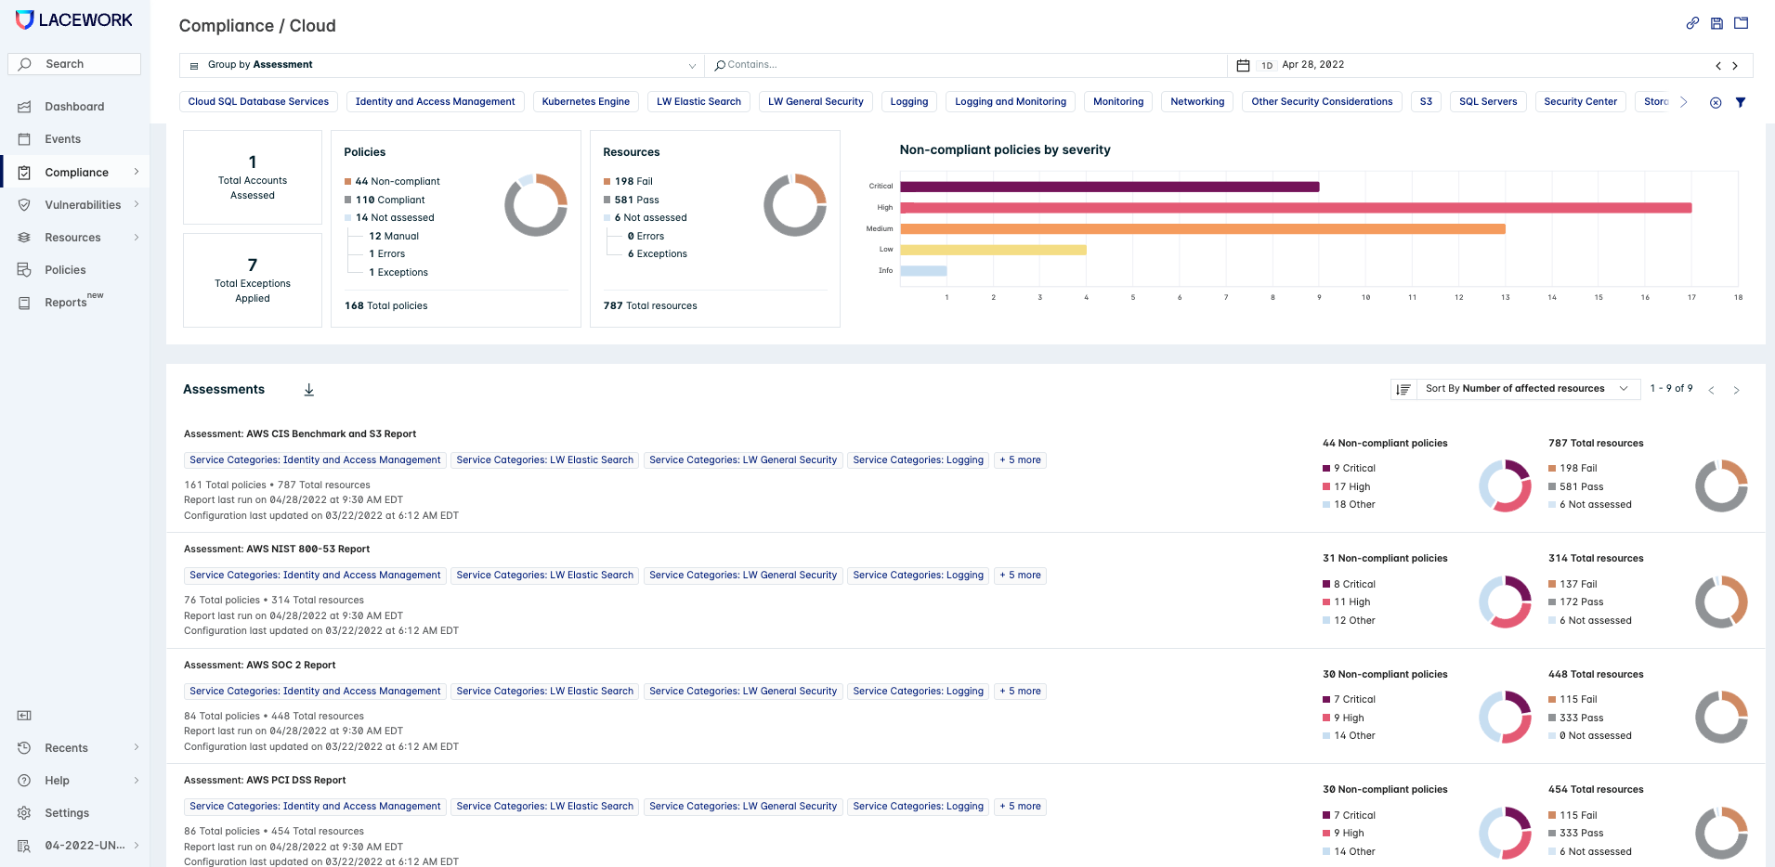Open Service Categories: Logging link AWS SOC 2

(918, 692)
